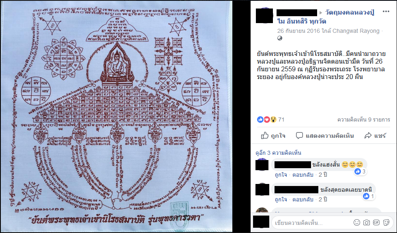Click the globe public audience icon
397x233 pixels.
click(280, 38)
